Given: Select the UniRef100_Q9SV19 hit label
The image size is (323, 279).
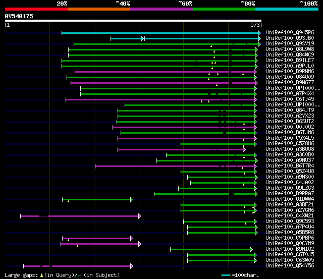Looking at the screenshot, I should coord(290,44).
